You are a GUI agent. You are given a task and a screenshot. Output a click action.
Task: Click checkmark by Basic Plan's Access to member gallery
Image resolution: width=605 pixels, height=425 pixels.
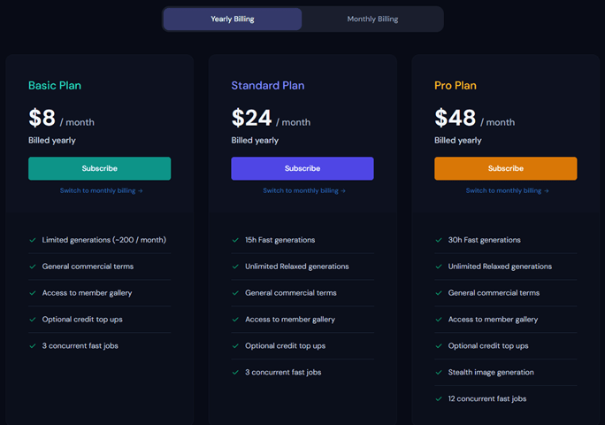(x=33, y=293)
